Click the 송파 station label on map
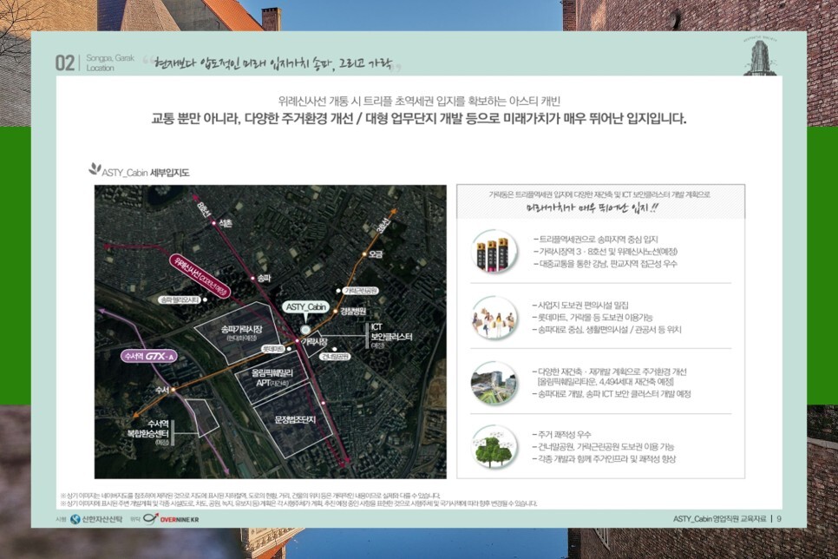Image resolution: width=838 pixels, height=559 pixels. click(264, 278)
